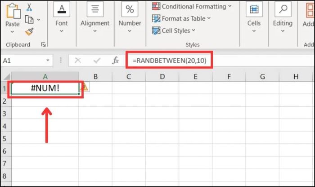Open the Paste options arrow
Screen dimensions: 315x187
click(x=12, y=31)
